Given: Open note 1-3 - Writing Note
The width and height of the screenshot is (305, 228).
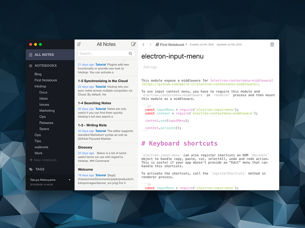Looking at the screenshot, I should pos(106,131).
